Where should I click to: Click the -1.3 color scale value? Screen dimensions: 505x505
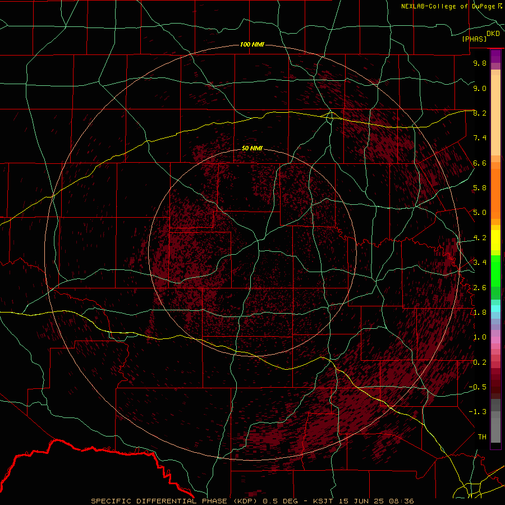click(478, 412)
